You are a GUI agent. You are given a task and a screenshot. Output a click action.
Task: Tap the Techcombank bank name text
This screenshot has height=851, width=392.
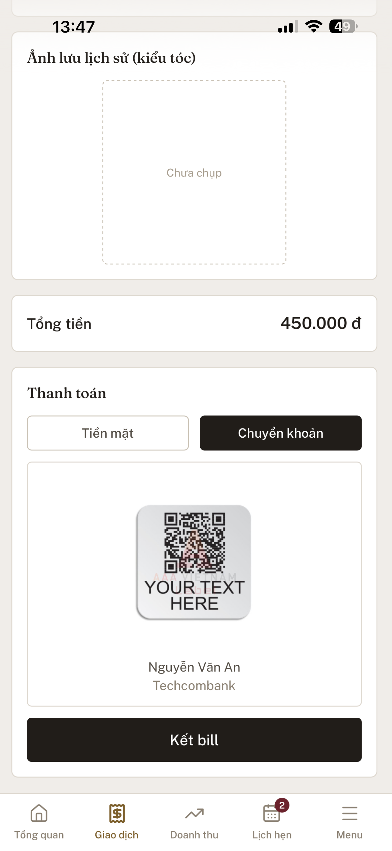click(194, 685)
